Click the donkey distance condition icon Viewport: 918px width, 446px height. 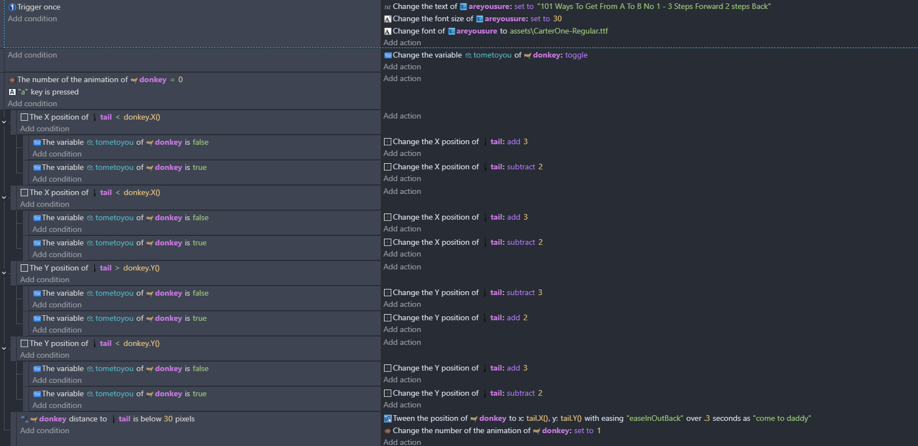click(x=25, y=419)
